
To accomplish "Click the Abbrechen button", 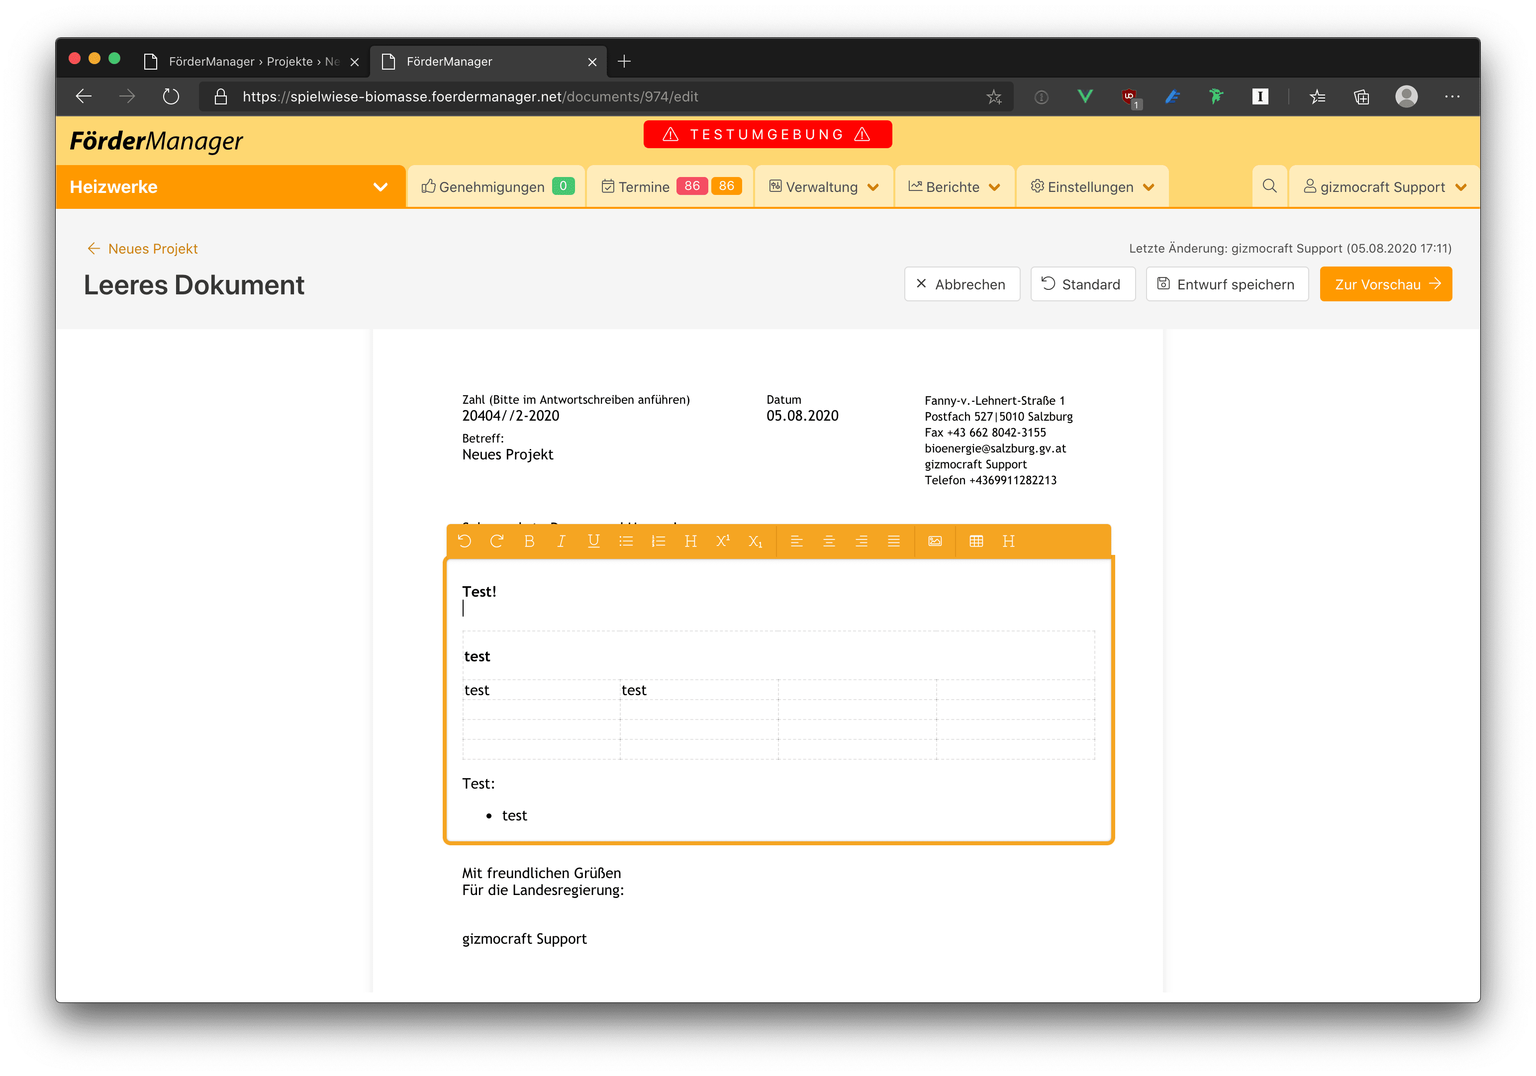I will [962, 284].
